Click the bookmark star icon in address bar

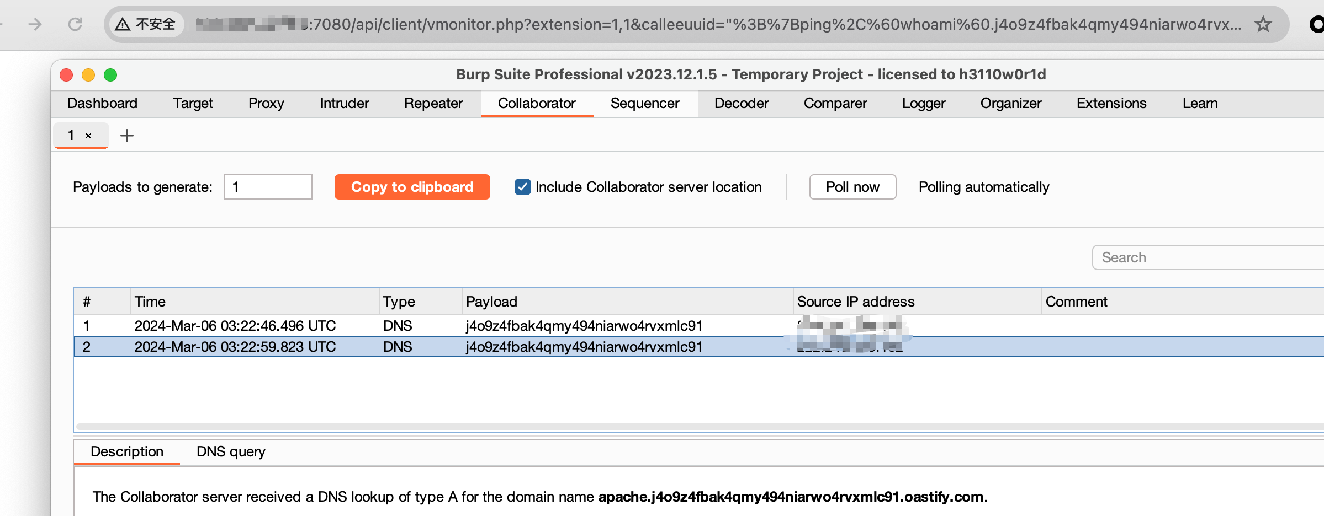pyautogui.click(x=1263, y=24)
